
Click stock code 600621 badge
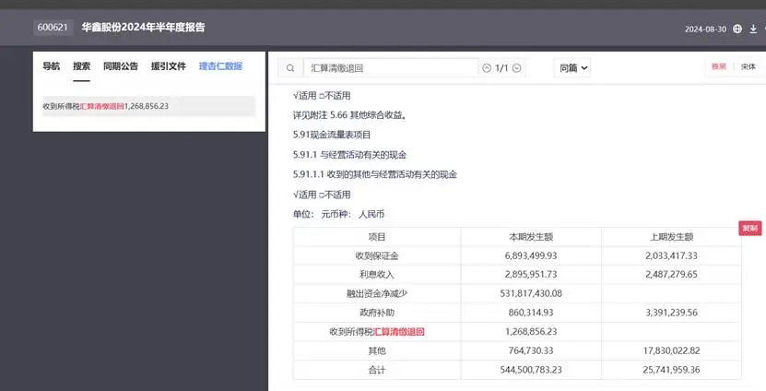(x=53, y=28)
